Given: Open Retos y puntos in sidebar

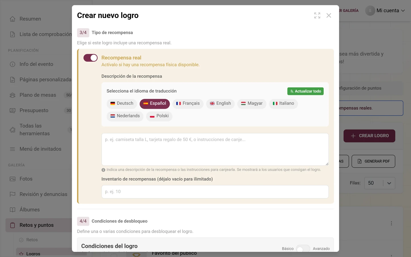Looking at the screenshot, I should [x=39, y=225].
